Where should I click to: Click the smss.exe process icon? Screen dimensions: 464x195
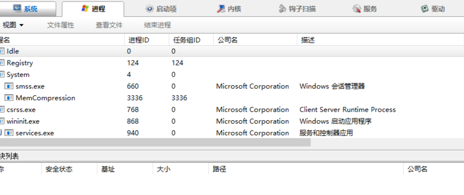9,86
